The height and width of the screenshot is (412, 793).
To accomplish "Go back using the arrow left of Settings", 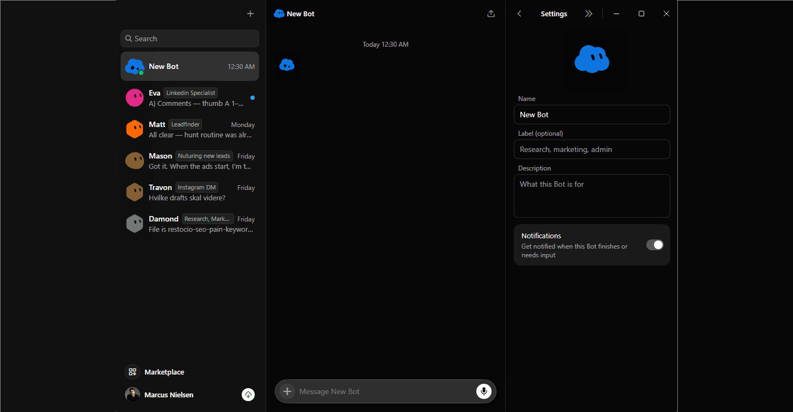I will [519, 14].
